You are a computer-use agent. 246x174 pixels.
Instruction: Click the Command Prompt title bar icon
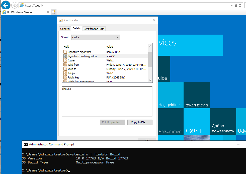tap(26, 144)
